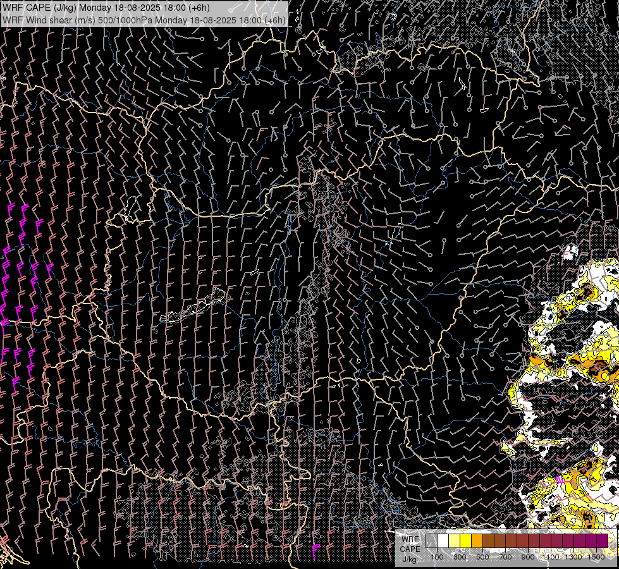Click the 1100 tick label in legend
The width and height of the screenshot is (619, 569).
[x=551, y=557]
